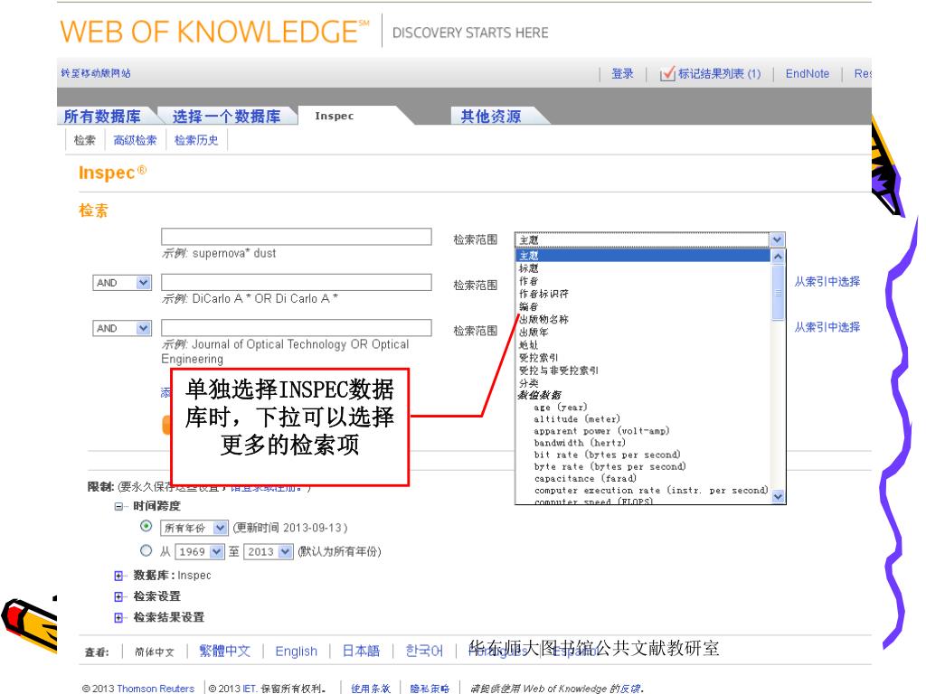The image size is (926, 694).
Task: Select the 所有年份 radio button
Action: pos(146,526)
